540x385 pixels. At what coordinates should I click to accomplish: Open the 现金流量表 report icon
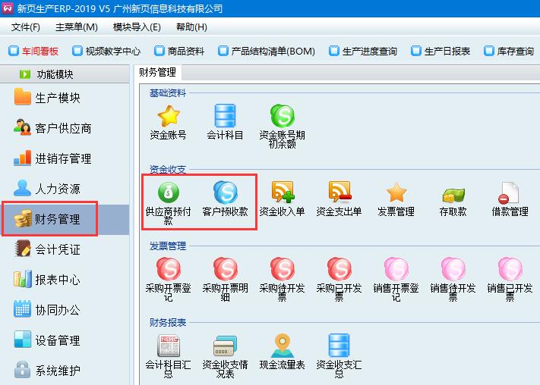(282, 346)
